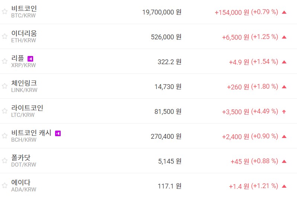Open the 이더리움 coin name link
Screen dimensions: 297x197
24,33
